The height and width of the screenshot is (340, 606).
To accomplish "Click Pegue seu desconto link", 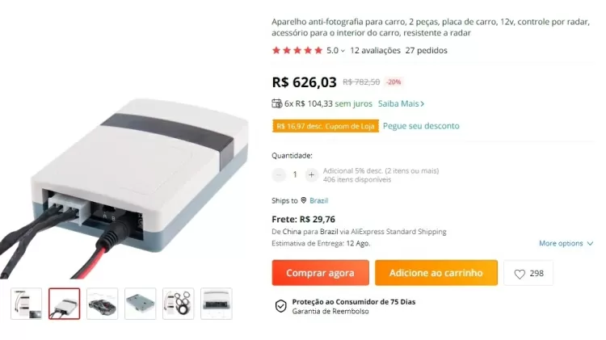I will point(421,126).
